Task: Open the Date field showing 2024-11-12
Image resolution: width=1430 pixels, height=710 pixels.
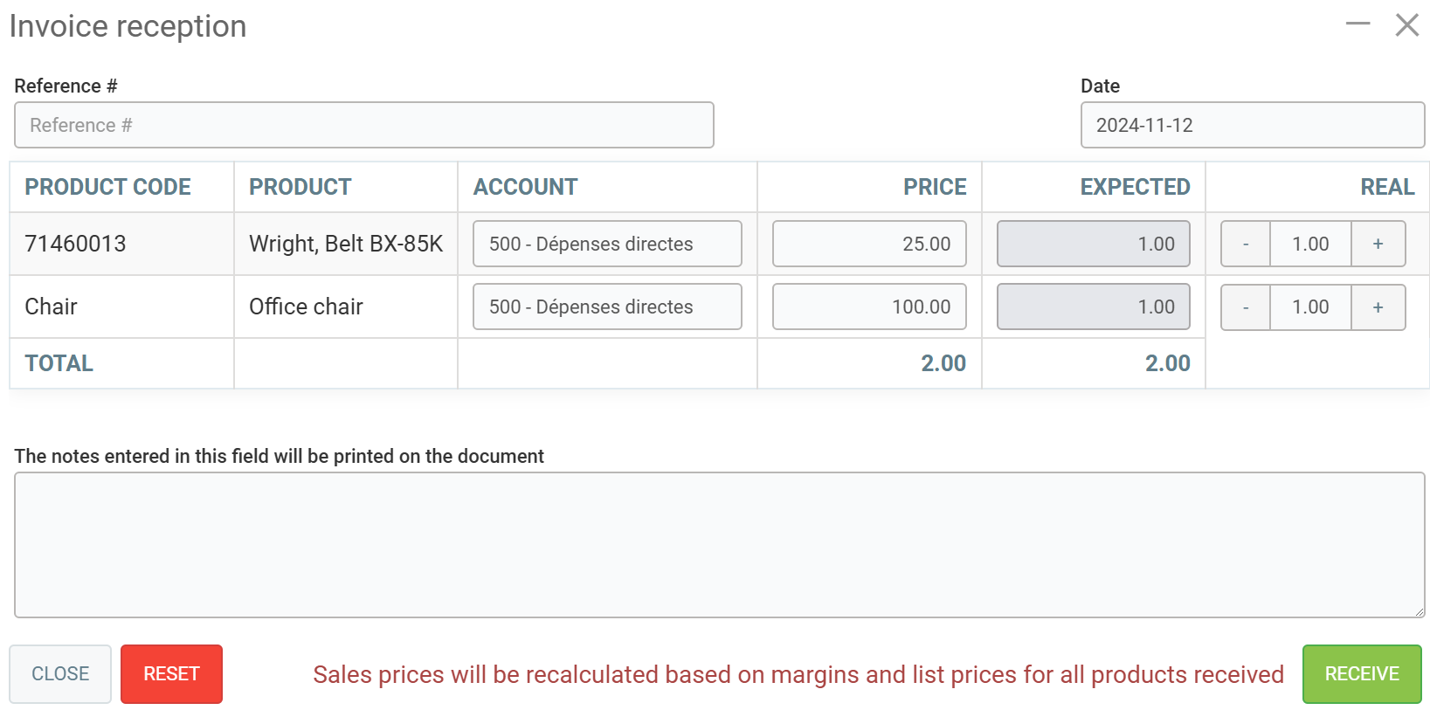Action: (x=1252, y=125)
